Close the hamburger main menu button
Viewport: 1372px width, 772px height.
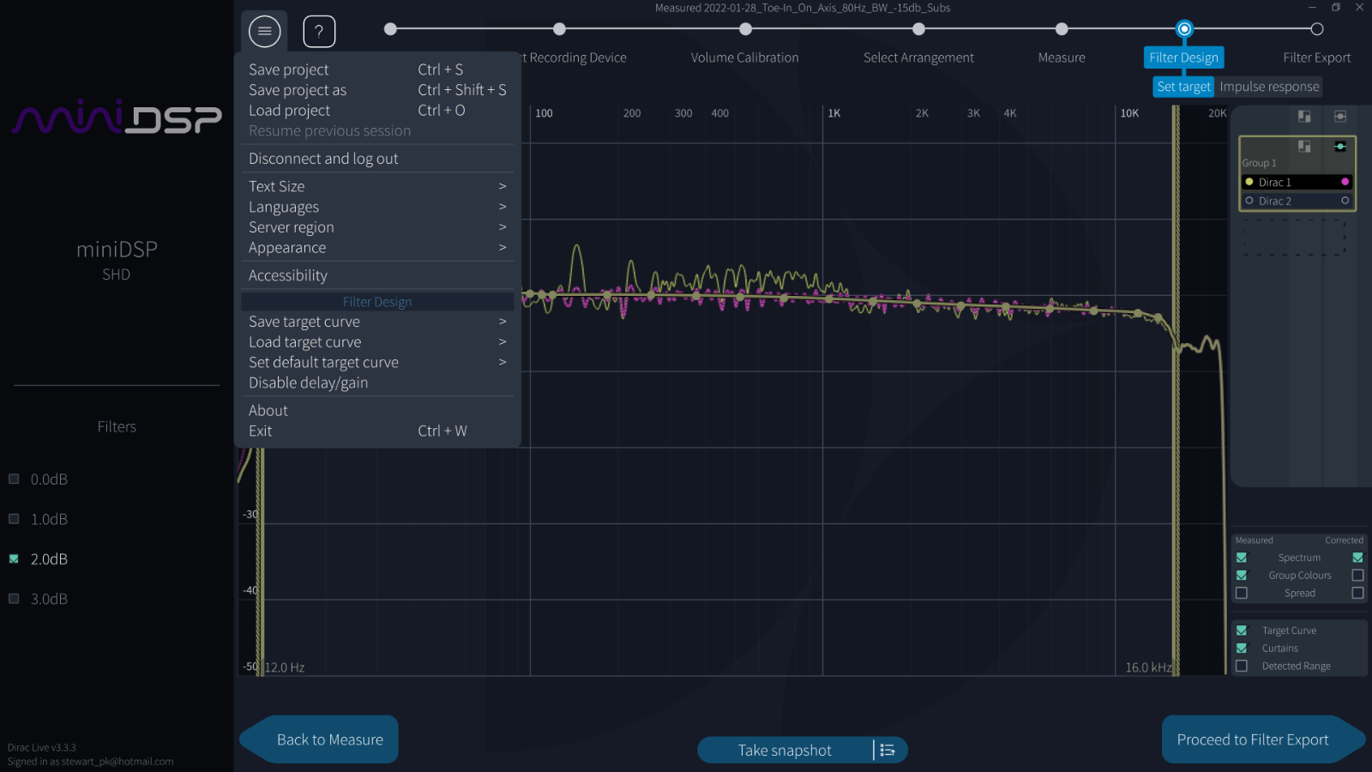pos(264,32)
